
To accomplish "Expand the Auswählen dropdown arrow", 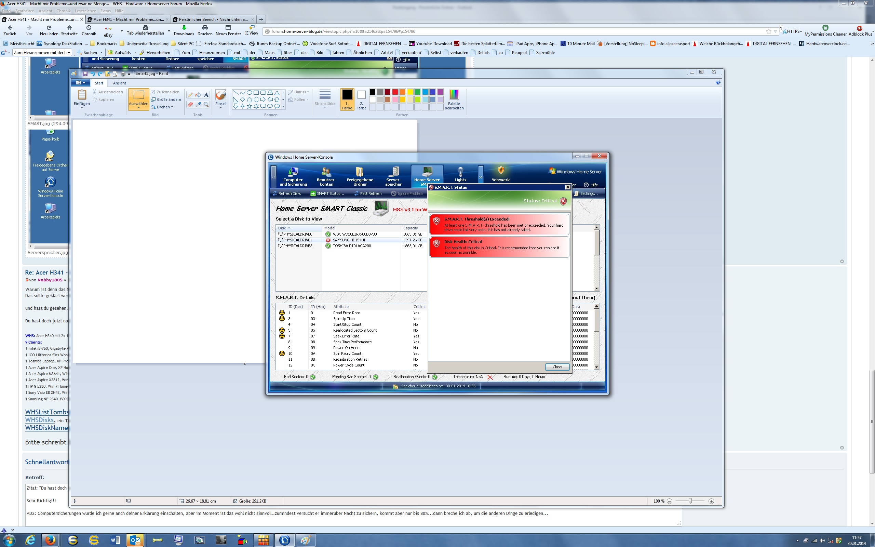I will 138,108.
